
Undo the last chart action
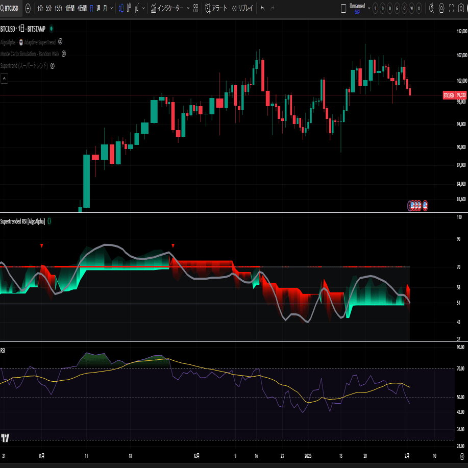pyautogui.click(x=263, y=8)
